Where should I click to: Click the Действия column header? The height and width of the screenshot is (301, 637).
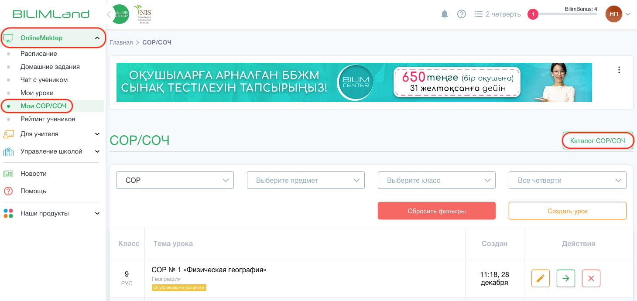pyautogui.click(x=578, y=243)
